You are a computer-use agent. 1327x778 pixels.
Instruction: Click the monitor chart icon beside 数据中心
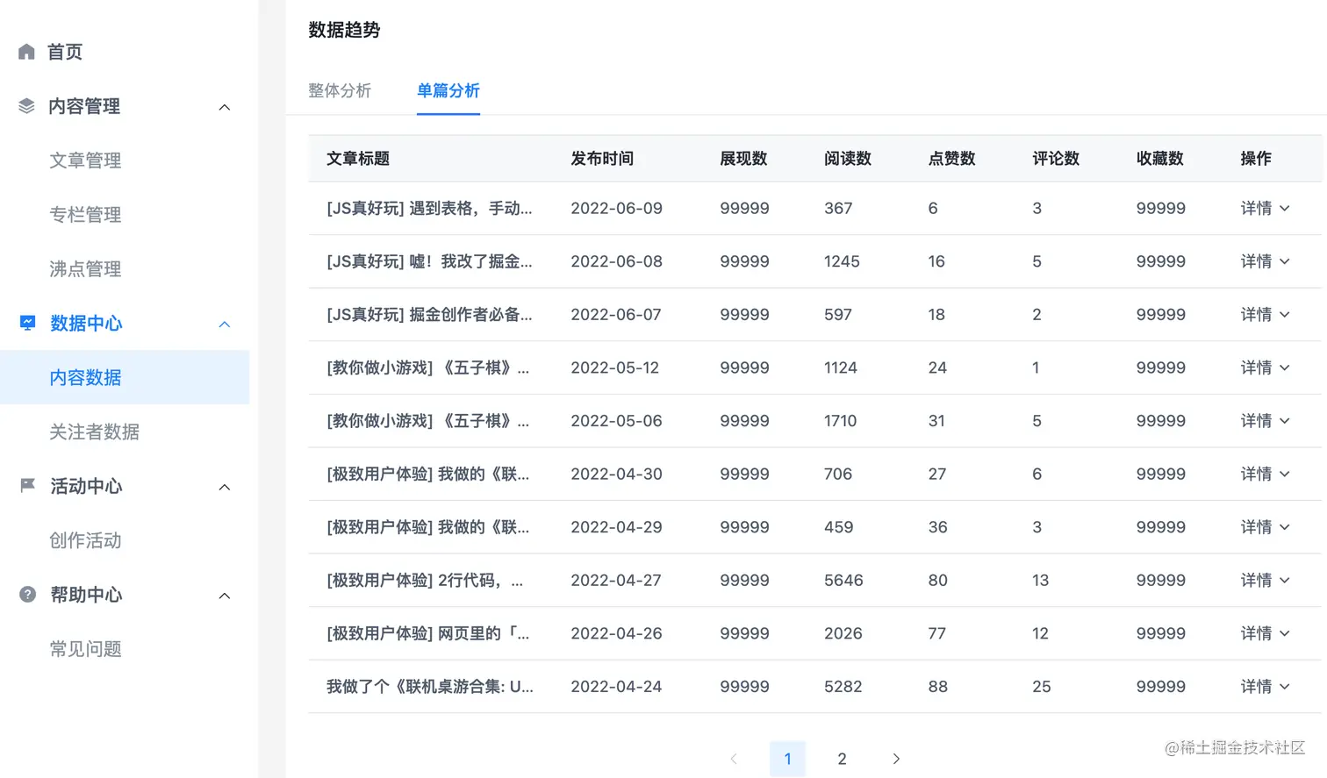pos(27,323)
